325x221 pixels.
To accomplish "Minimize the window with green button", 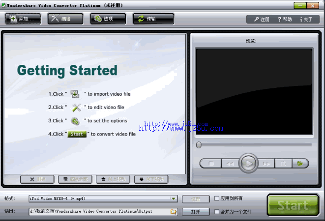I will tap(300, 5).
